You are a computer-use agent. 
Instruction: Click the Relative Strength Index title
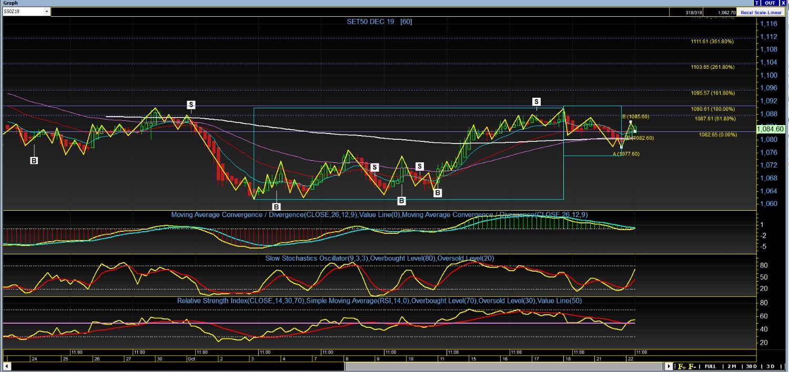pos(379,301)
